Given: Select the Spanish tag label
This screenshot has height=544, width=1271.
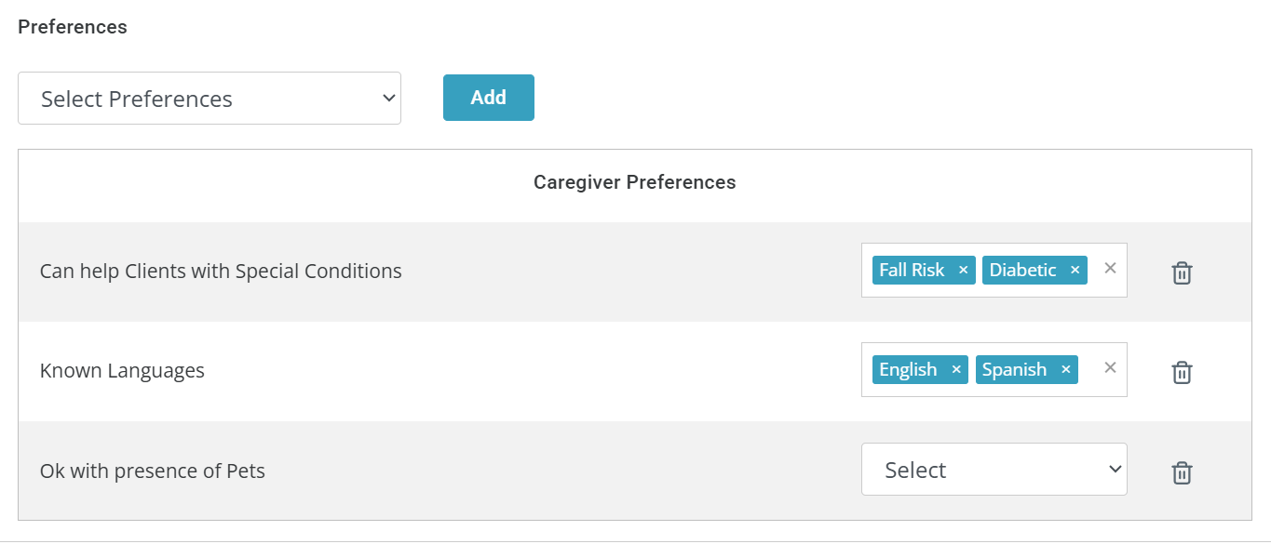Looking at the screenshot, I should [1014, 369].
